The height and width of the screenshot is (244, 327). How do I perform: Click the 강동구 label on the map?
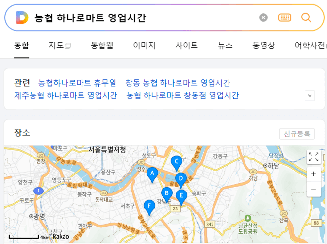pos(220,156)
